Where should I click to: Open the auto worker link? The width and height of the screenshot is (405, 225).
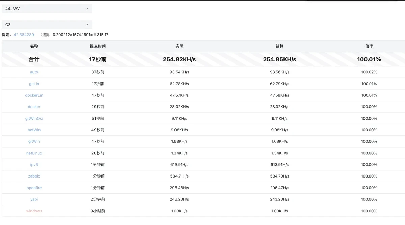coord(34,72)
